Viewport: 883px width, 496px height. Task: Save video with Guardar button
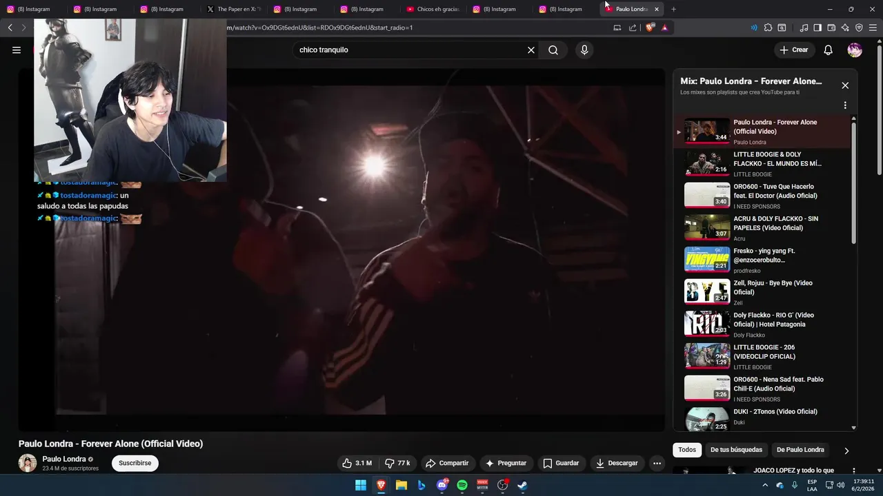coord(561,463)
